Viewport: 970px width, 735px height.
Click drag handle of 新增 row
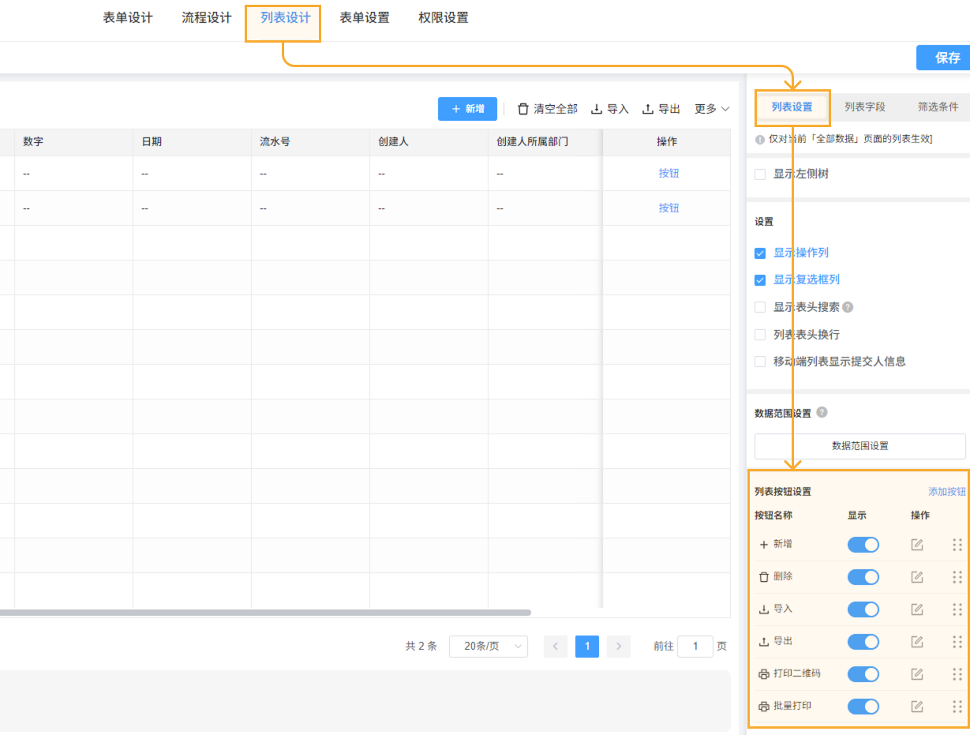click(x=957, y=545)
